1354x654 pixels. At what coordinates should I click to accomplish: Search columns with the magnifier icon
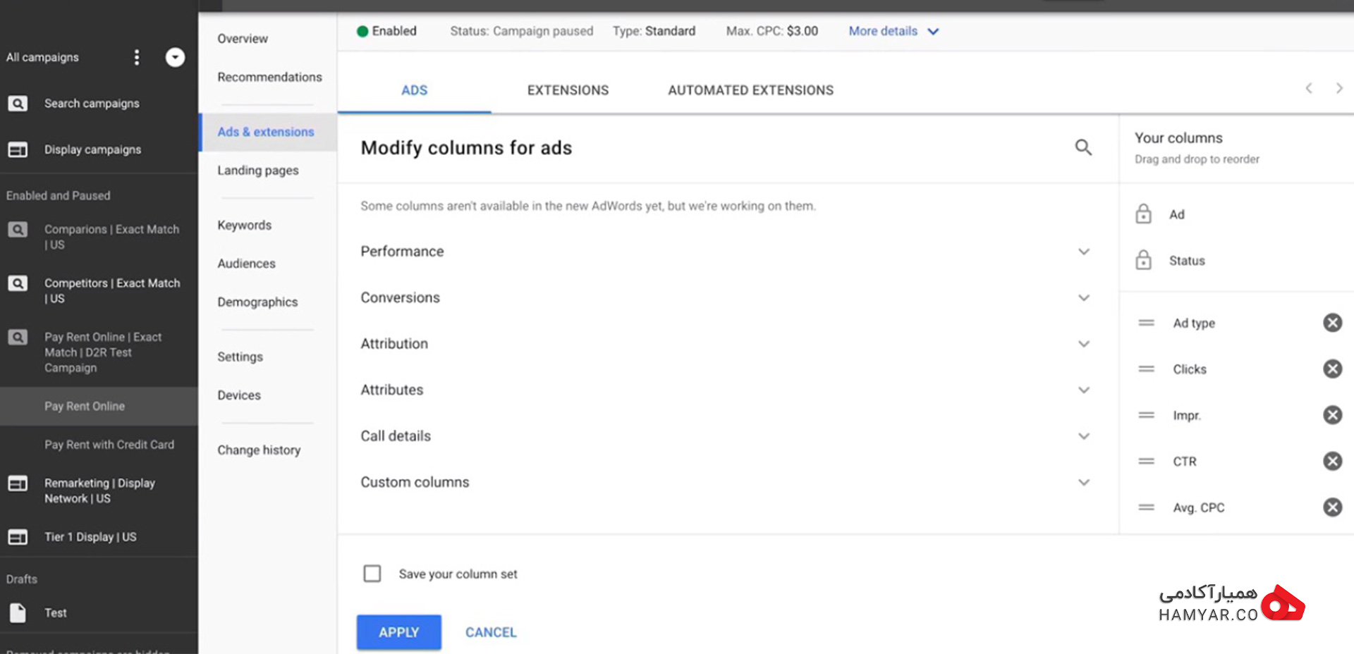[1083, 147]
